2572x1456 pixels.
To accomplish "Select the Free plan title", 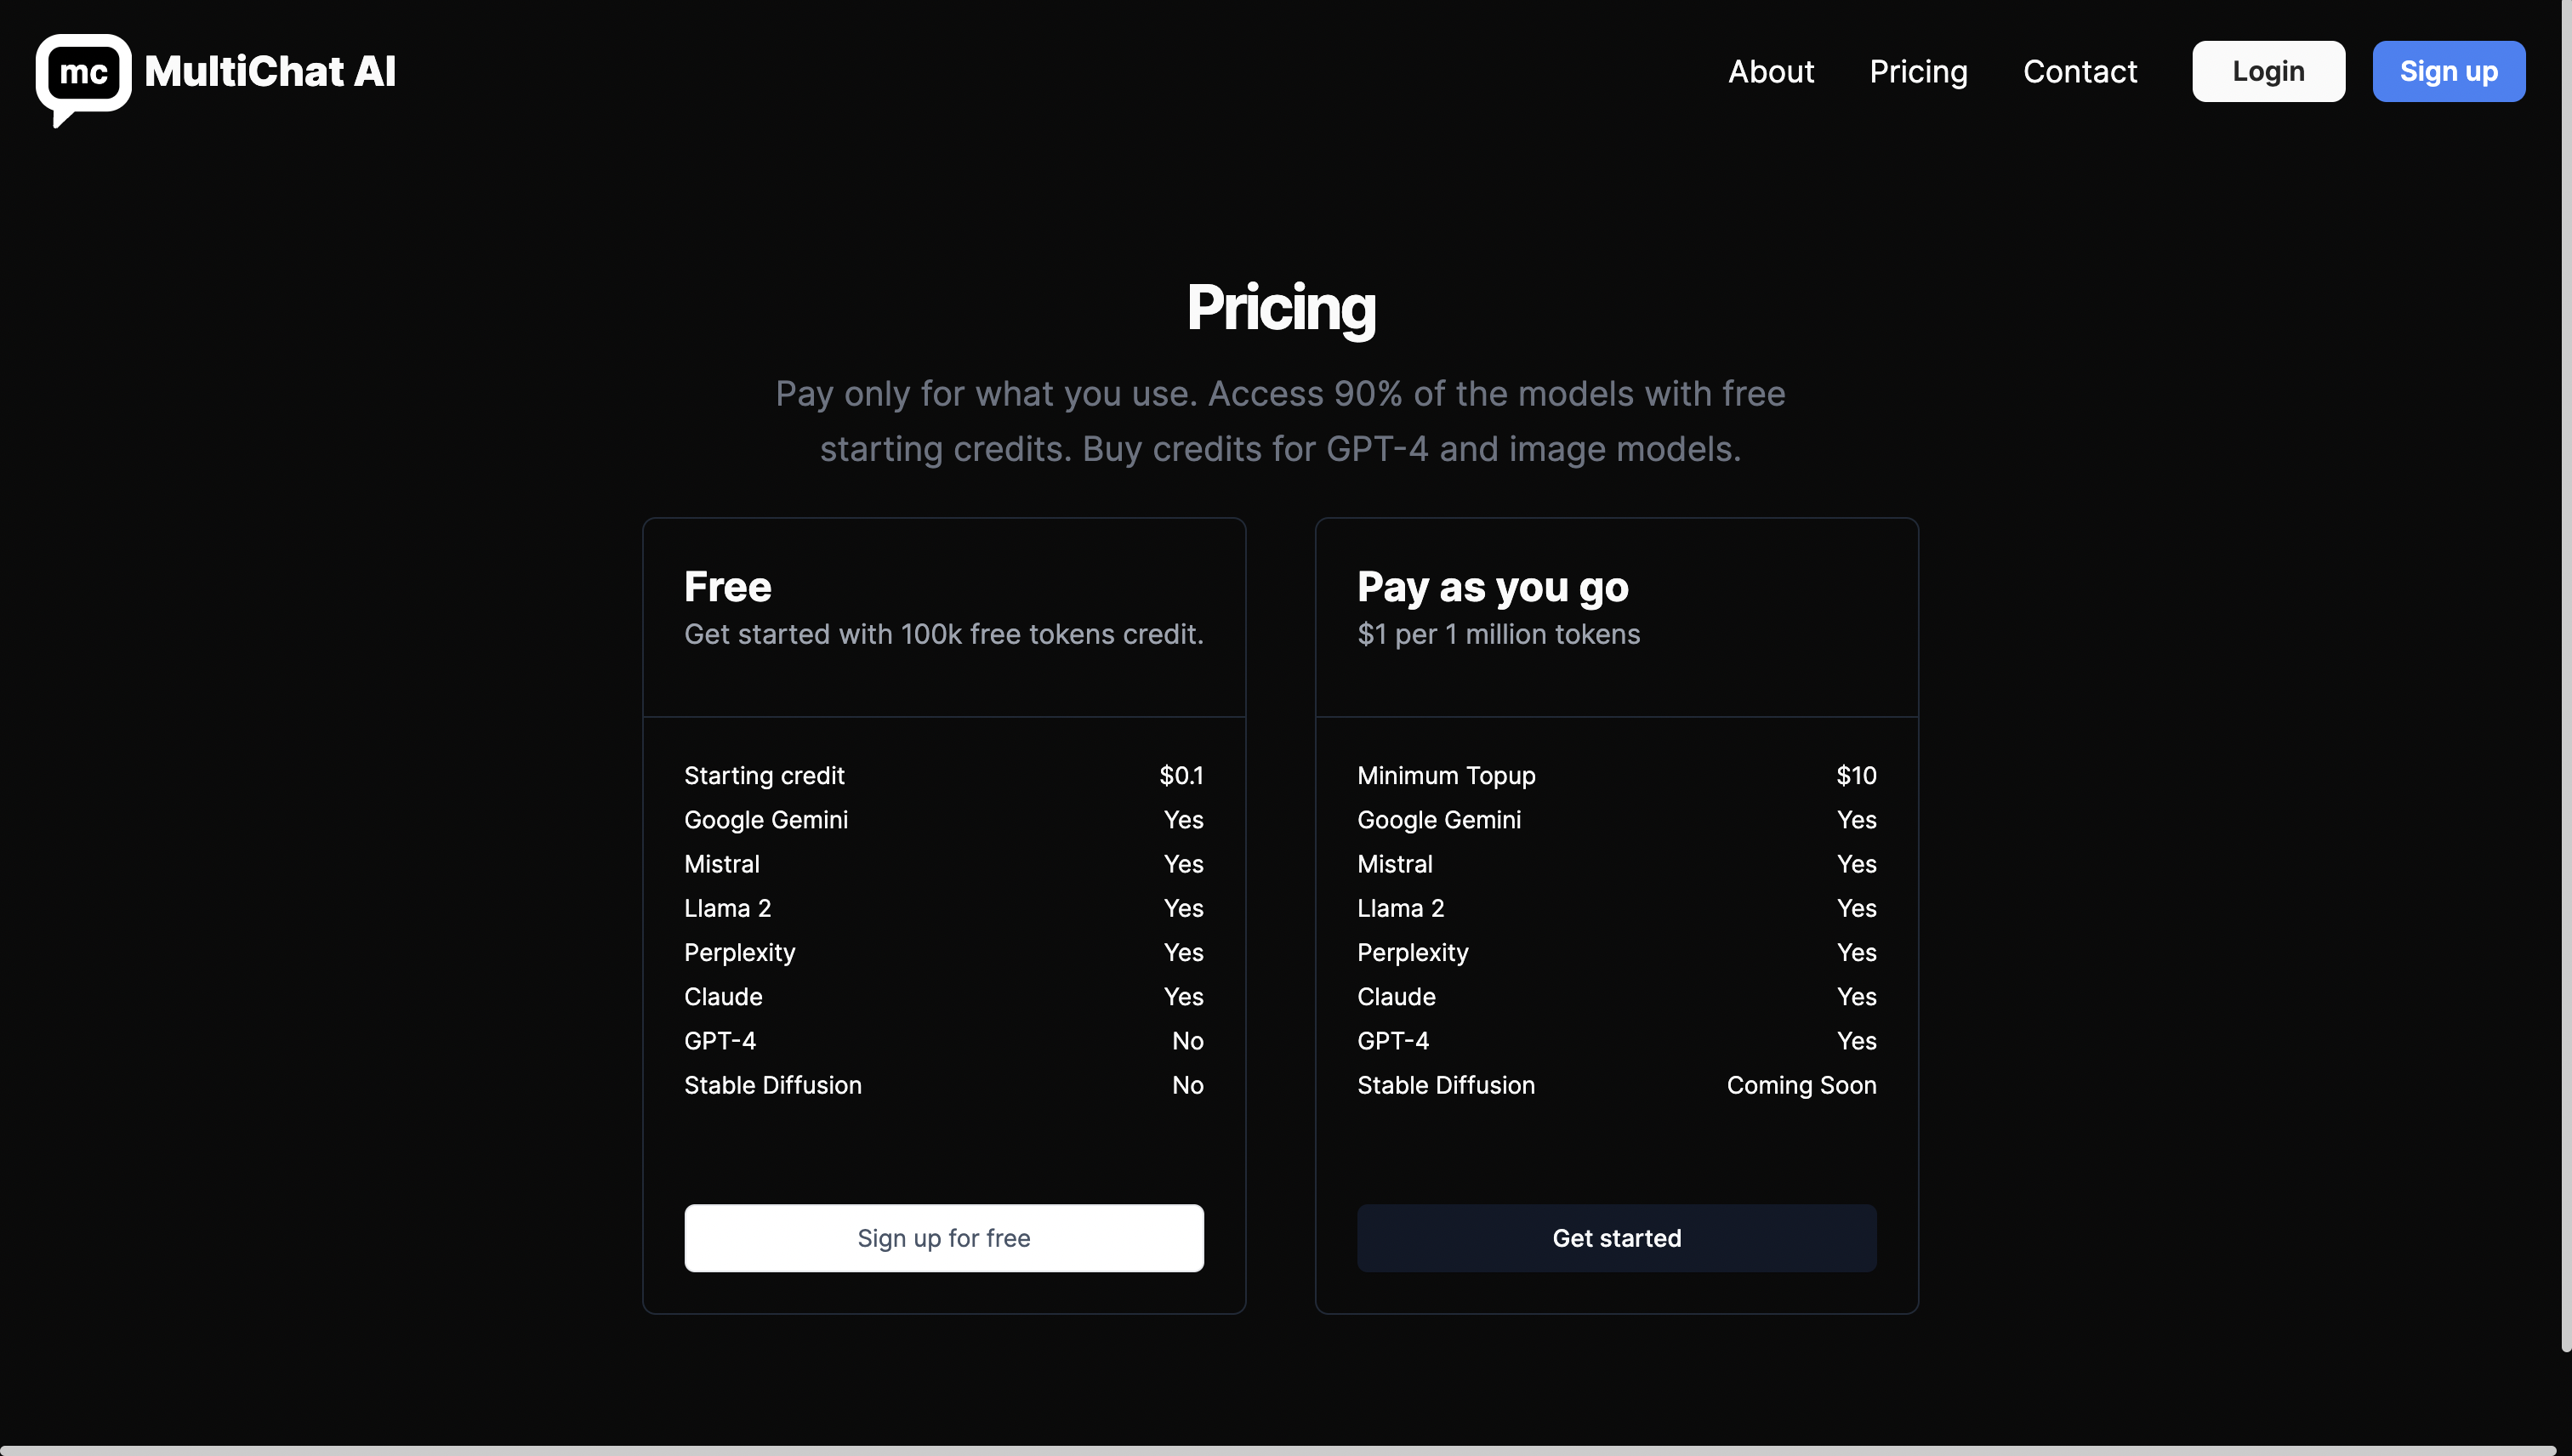I will 727,587.
